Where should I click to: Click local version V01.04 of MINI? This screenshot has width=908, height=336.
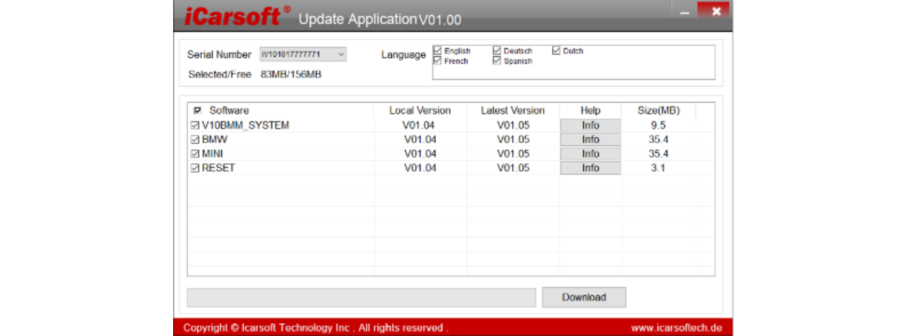[420, 154]
